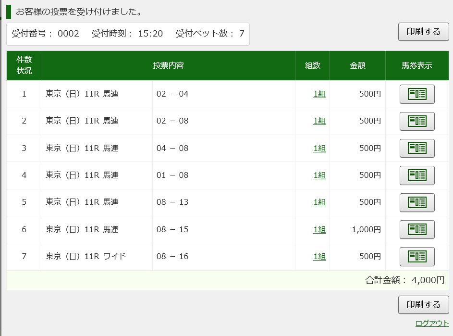This screenshot has width=453, height=336.
Task: Click the 東京(日)11R 馬連 cell in row 6
Action: 97,229
